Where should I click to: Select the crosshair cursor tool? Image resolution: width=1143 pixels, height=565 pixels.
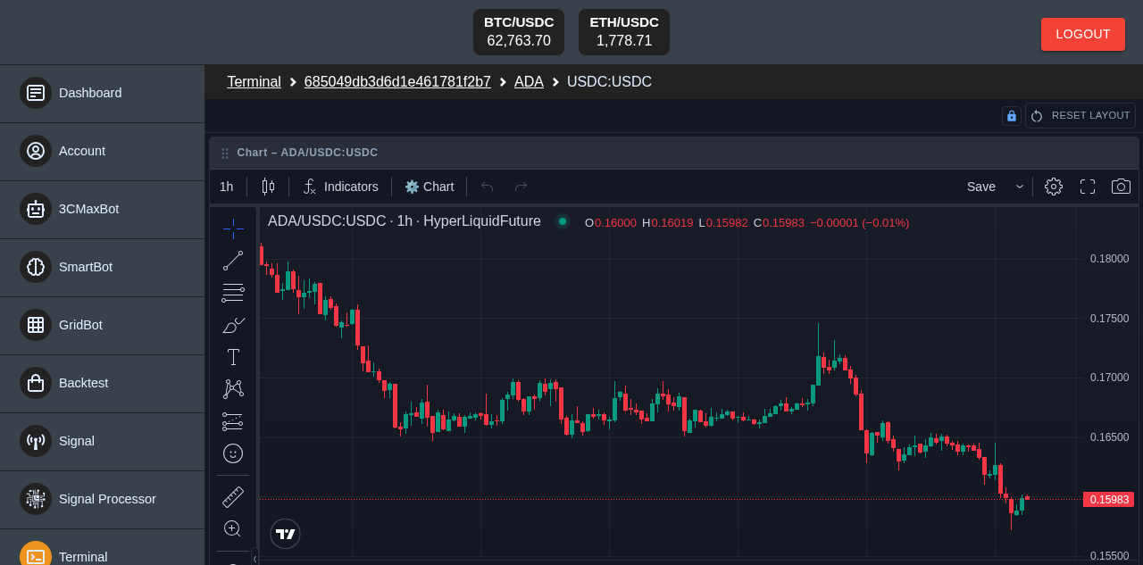pyautogui.click(x=233, y=228)
